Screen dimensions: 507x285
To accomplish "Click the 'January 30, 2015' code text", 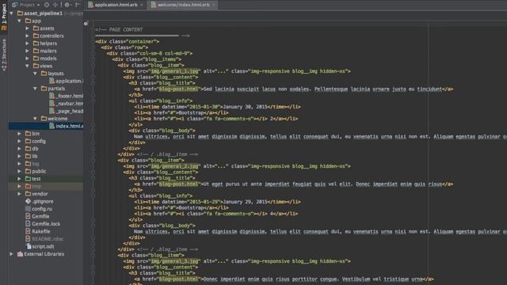I will [x=245, y=107].
